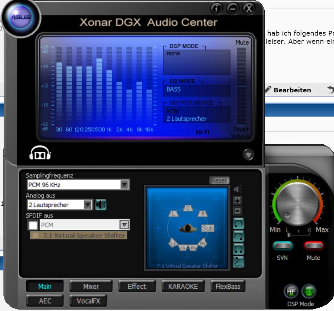
Task: Select the front left L speaker
Action: [x=173, y=213]
